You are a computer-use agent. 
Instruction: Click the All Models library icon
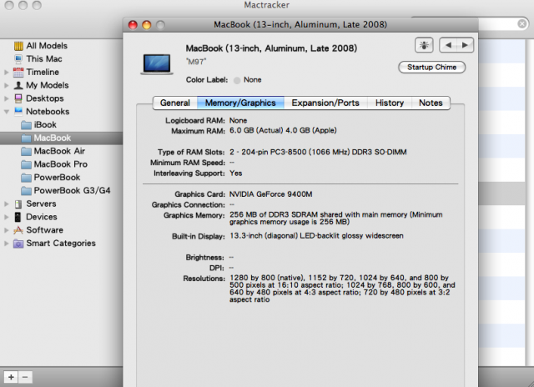point(18,46)
